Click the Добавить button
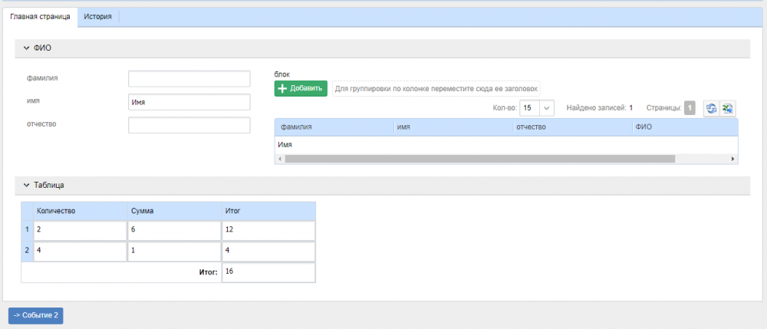Image resolution: width=767 pixels, height=329 pixels. 301,88
